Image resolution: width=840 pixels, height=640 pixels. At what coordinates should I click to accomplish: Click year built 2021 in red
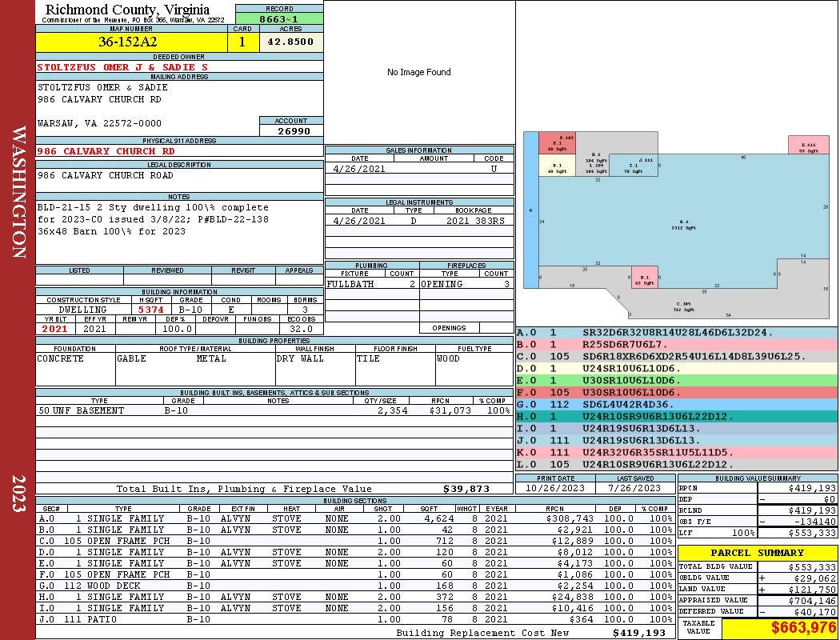click(54, 329)
